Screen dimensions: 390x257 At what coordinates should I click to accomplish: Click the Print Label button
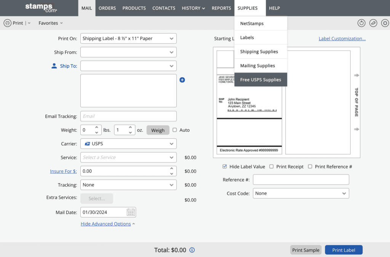point(344,250)
